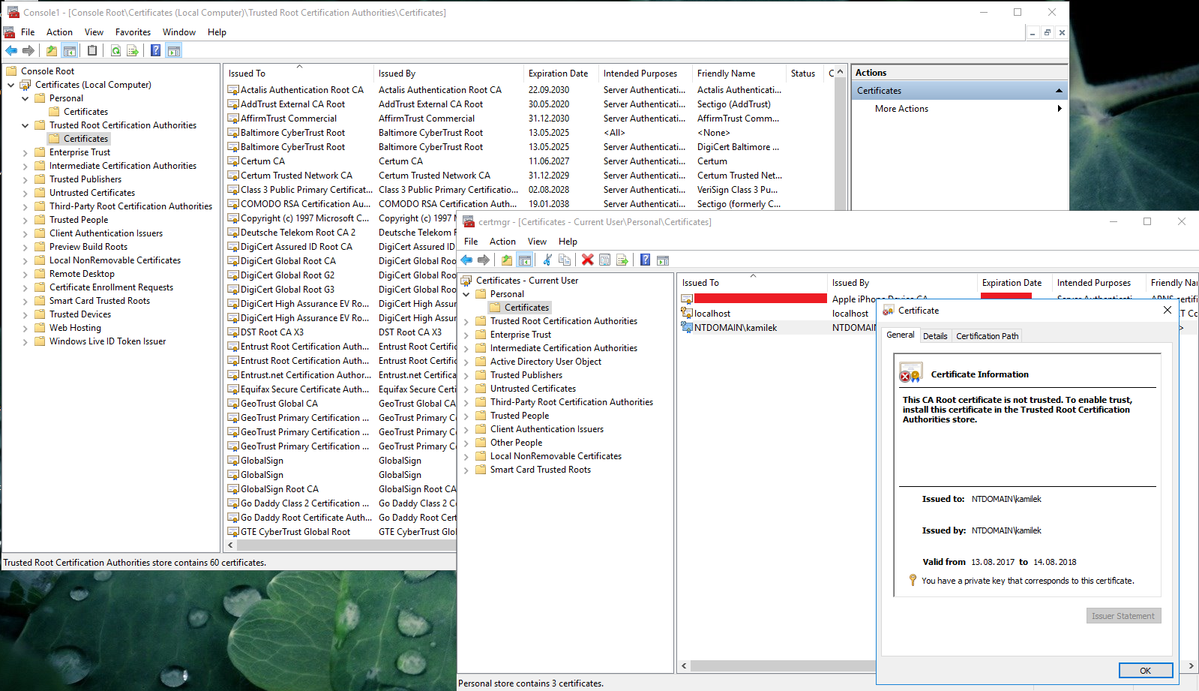Sort by Issued By column in Console1
1199x691 pixels.
coord(448,74)
